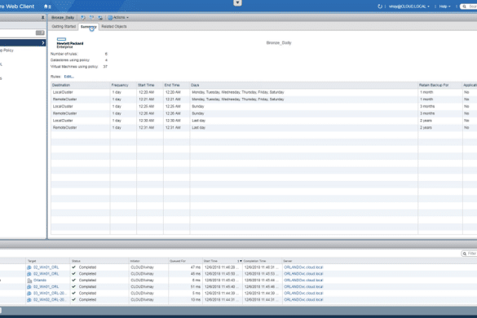
Task: Open 02_Win01_ORL target queued 46 ms
Action: tap(46, 274)
